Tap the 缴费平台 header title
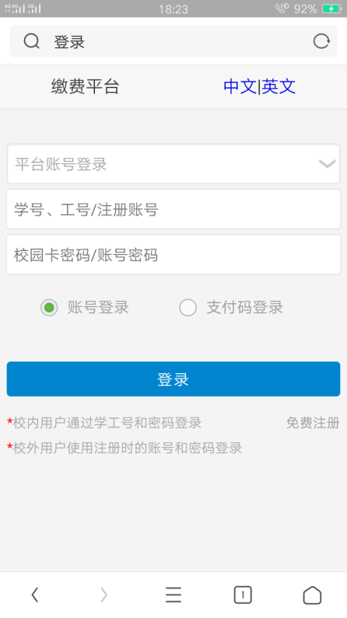 pyautogui.click(x=85, y=86)
